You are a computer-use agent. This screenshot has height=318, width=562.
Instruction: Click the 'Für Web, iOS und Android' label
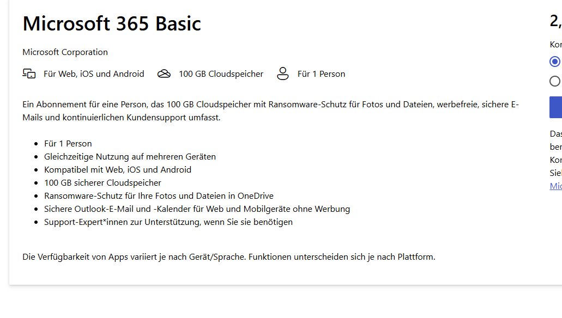pyautogui.click(x=93, y=73)
